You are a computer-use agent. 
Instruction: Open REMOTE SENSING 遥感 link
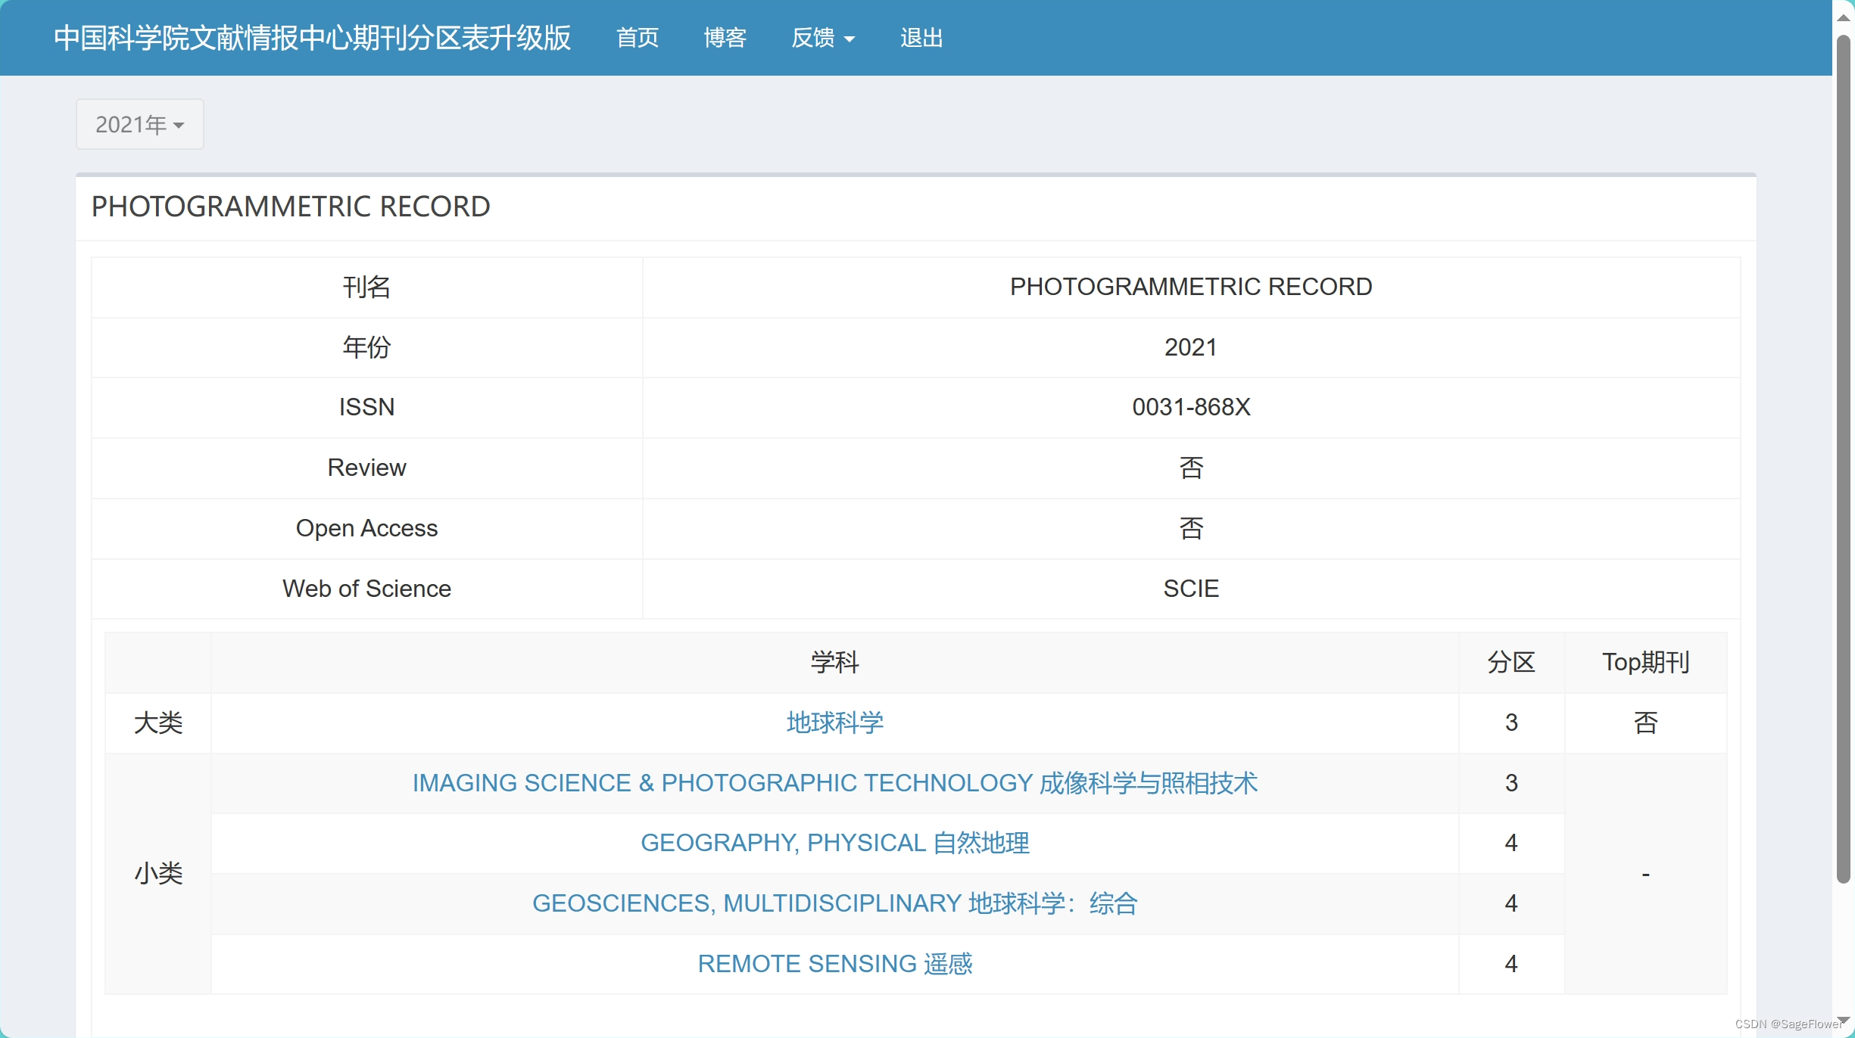[835, 964]
